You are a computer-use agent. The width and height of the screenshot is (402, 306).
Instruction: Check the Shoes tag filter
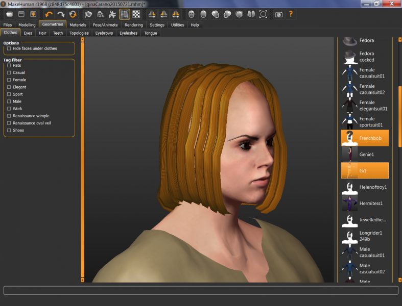click(x=9, y=131)
